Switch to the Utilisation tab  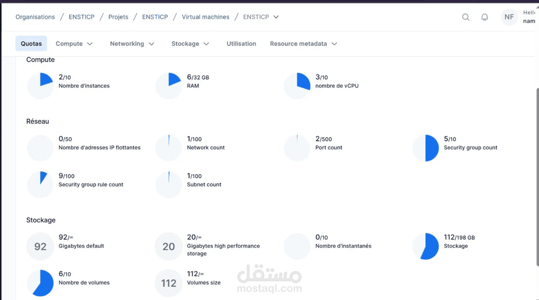241,44
